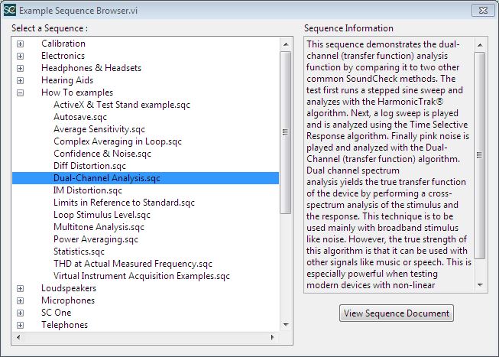
Task: Collapse the How To examples folder
Action: point(20,92)
